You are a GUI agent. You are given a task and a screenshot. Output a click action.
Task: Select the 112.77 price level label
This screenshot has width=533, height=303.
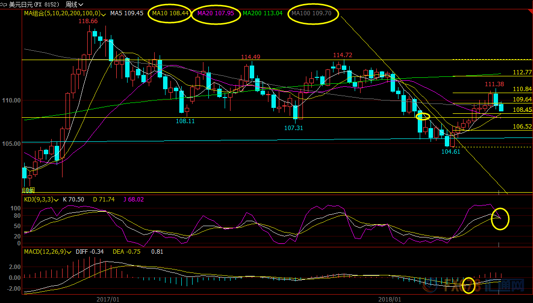coord(522,72)
